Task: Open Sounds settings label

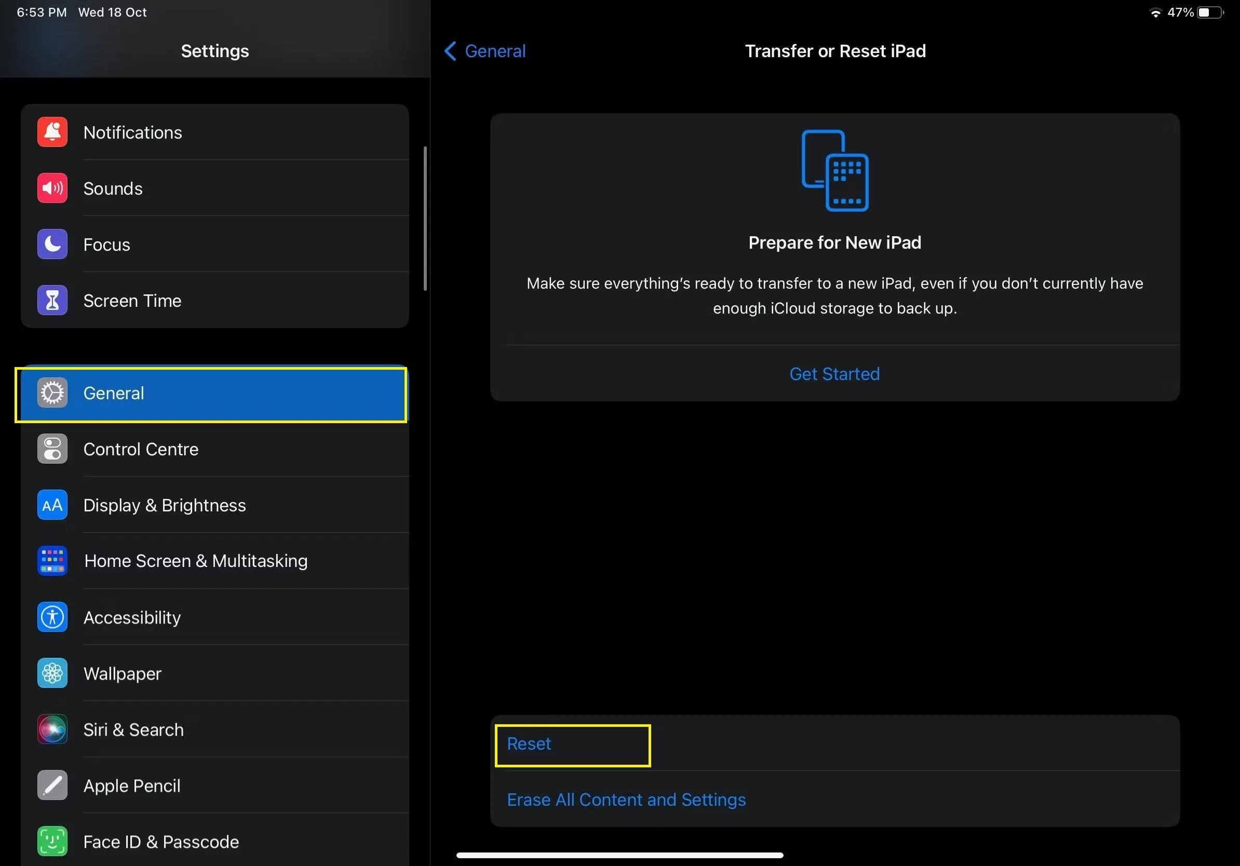Action: [113, 189]
